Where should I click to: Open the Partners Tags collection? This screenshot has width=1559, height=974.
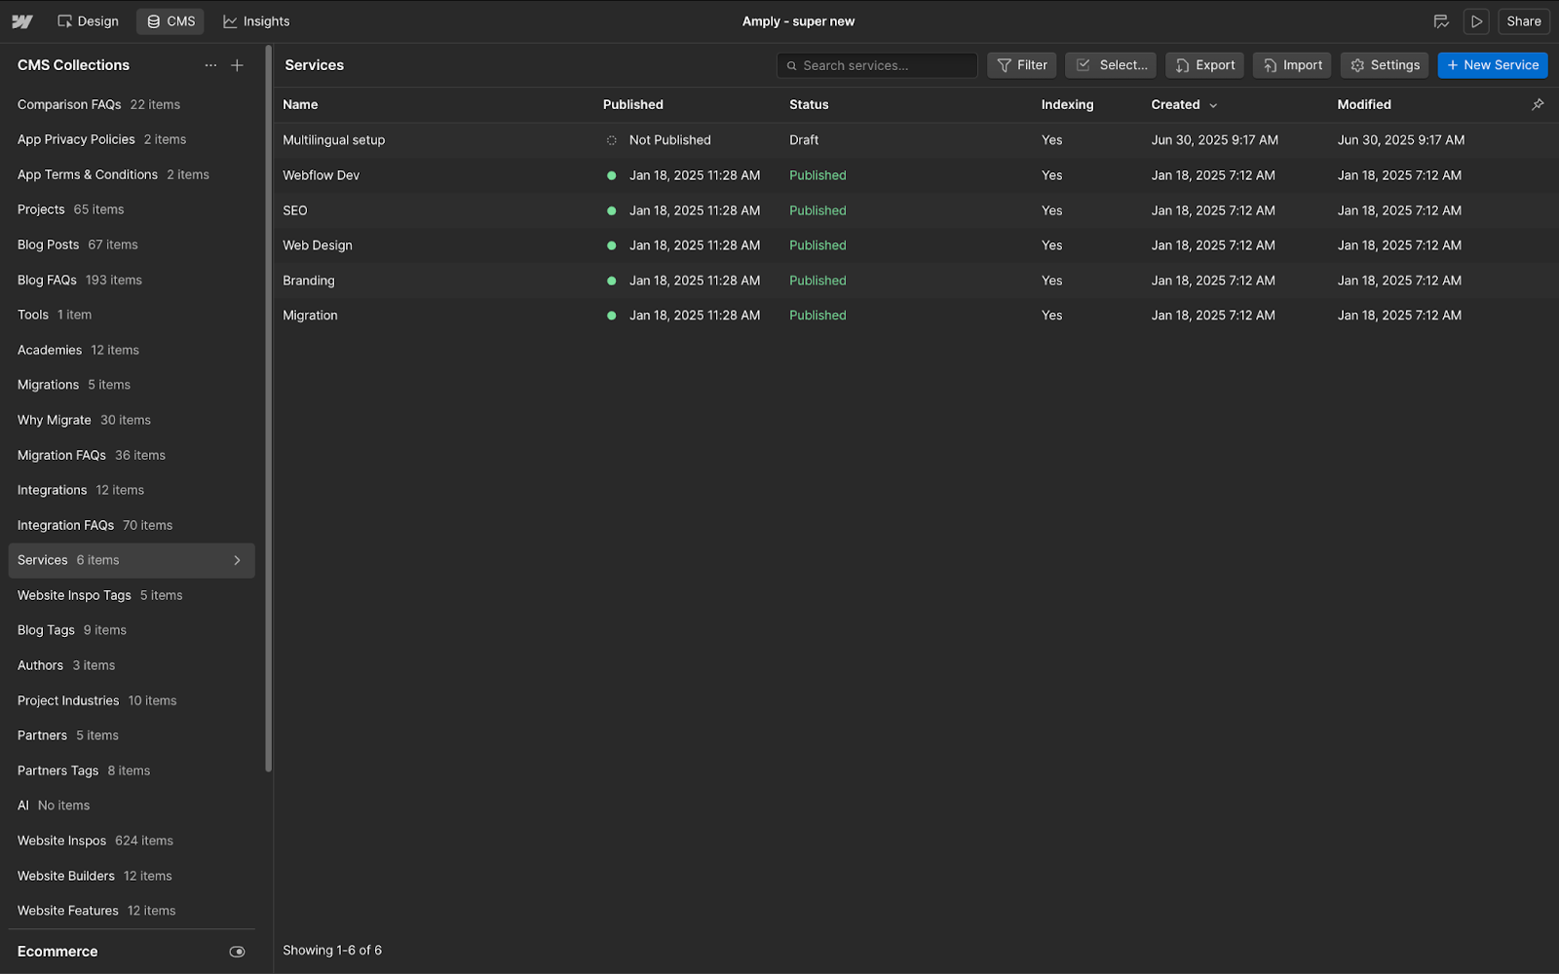click(132, 770)
